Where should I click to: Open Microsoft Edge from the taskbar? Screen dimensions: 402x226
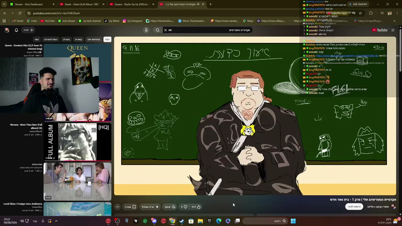pyautogui.click(x=219, y=221)
